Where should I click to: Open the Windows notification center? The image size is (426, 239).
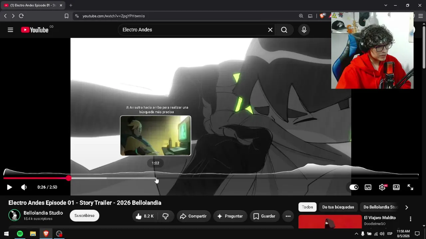point(417,234)
